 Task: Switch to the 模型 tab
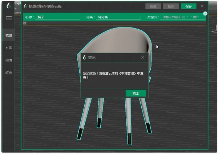click(9, 35)
